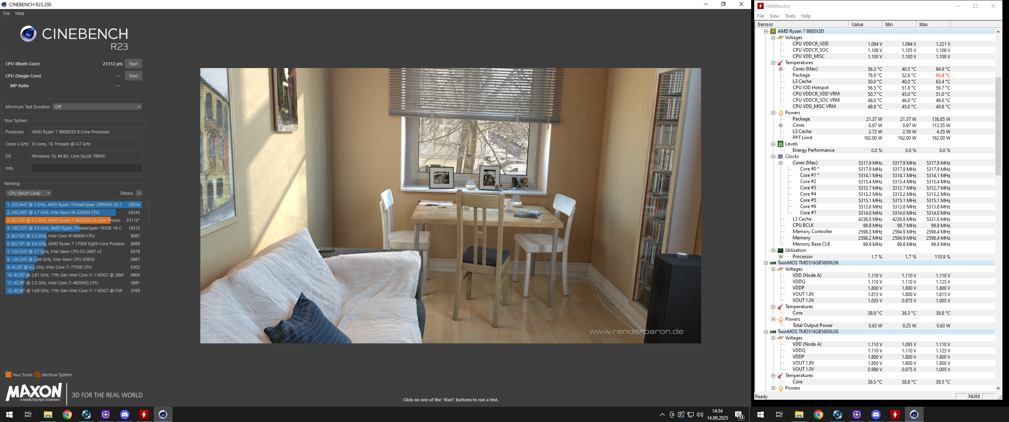The image size is (1009, 422).
Task: Select the PPT Limit sensor row
Action: point(875,138)
